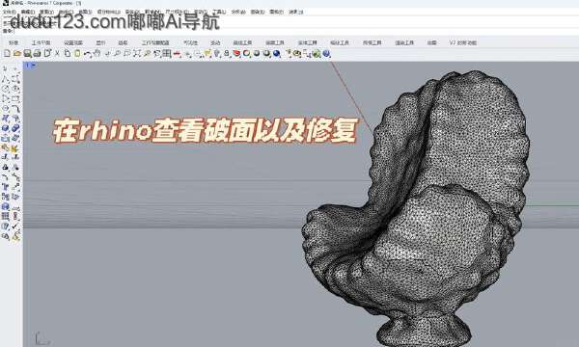This screenshot has width=579, height=347.
Task: Select the Circle tool in left toolbar
Action: 5,89
